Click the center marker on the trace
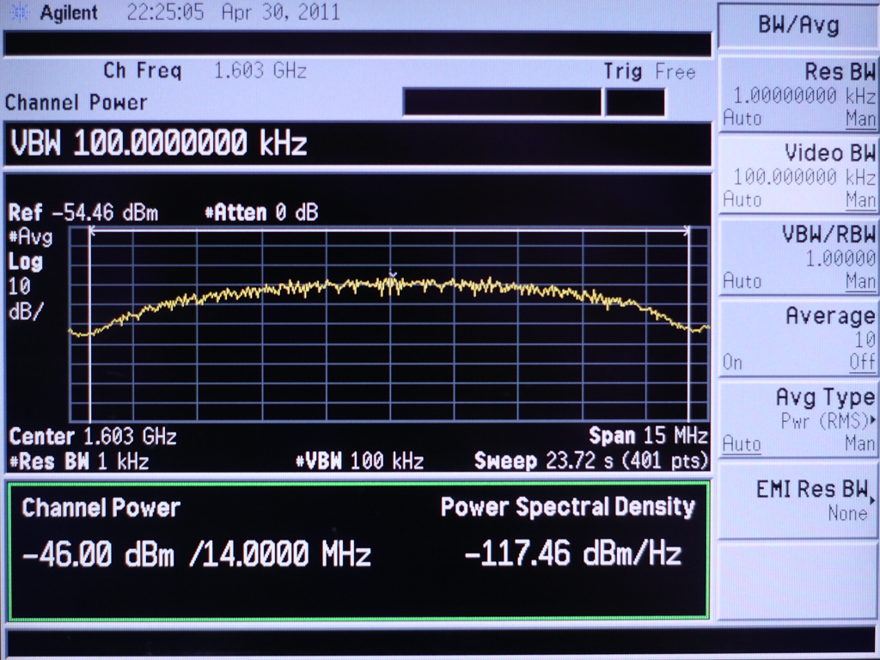Viewport: 880px width, 660px height. tap(392, 277)
